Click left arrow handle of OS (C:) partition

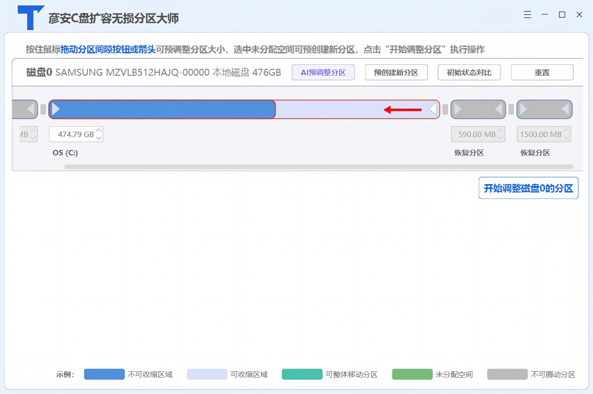[56, 109]
